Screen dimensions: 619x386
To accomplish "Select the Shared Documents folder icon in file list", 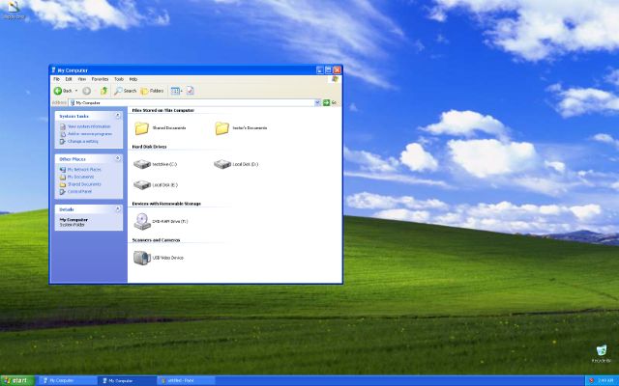I will point(142,128).
